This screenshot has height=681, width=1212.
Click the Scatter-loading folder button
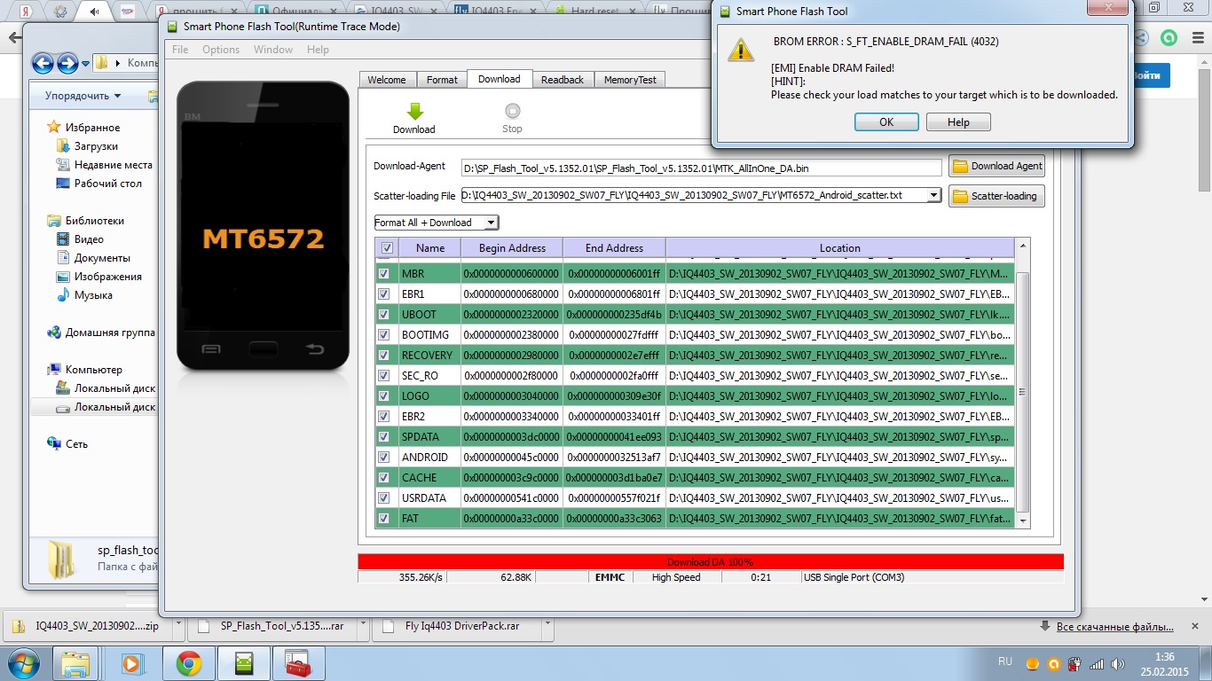[x=996, y=196]
